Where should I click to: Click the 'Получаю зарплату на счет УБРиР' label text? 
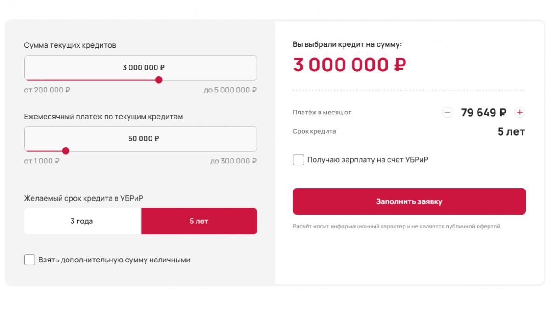368,160
